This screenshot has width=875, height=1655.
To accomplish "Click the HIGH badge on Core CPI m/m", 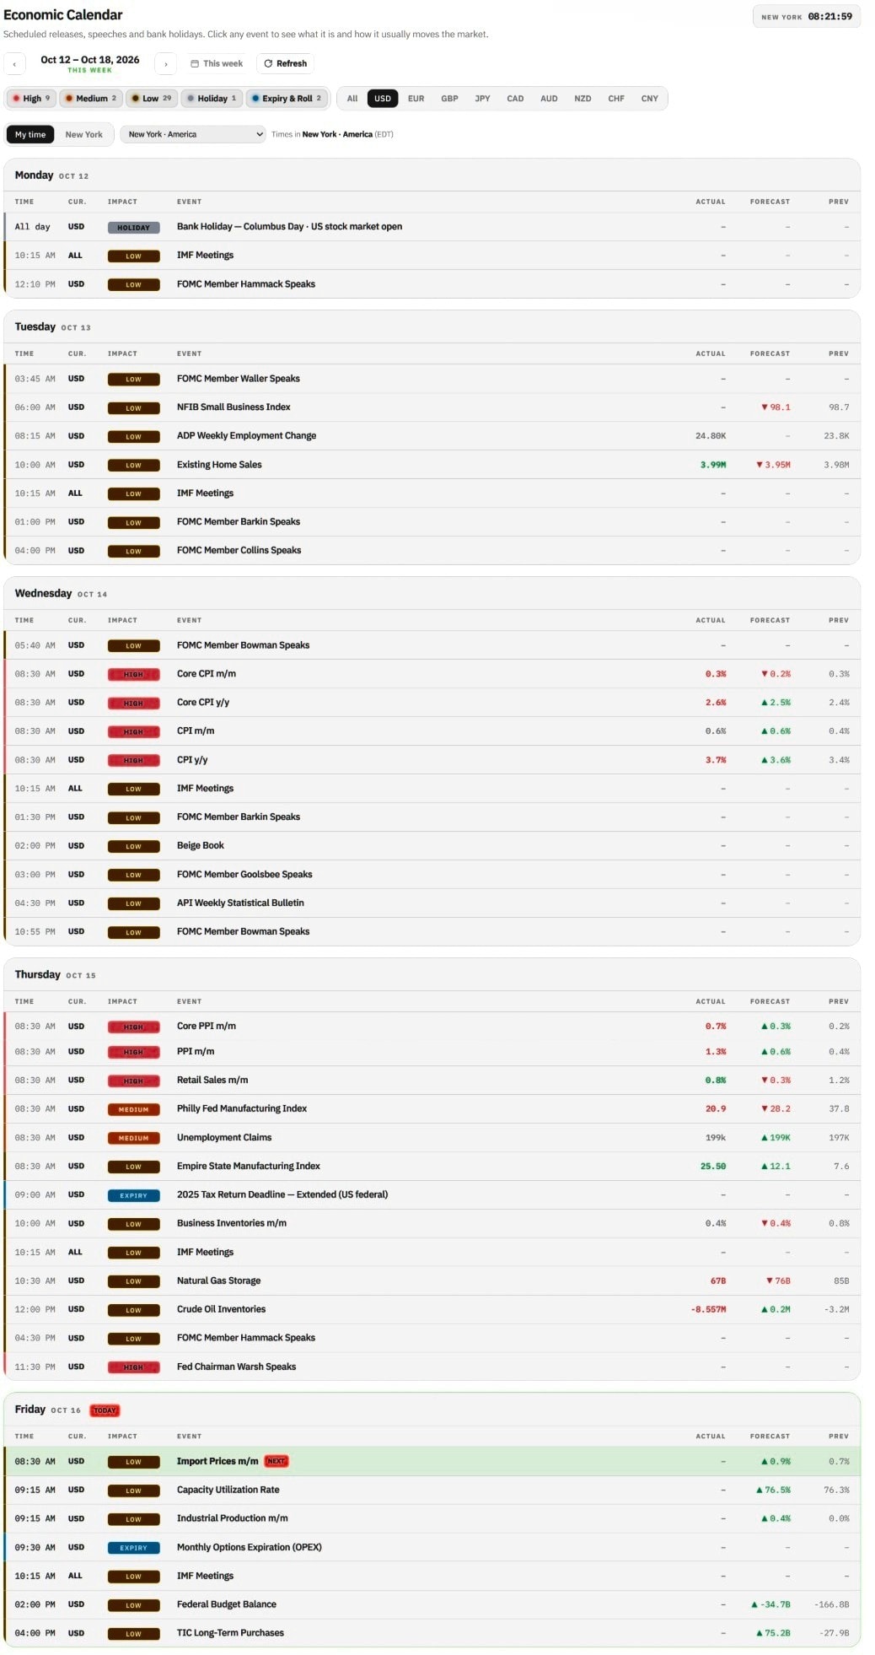I will pos(133,675).
